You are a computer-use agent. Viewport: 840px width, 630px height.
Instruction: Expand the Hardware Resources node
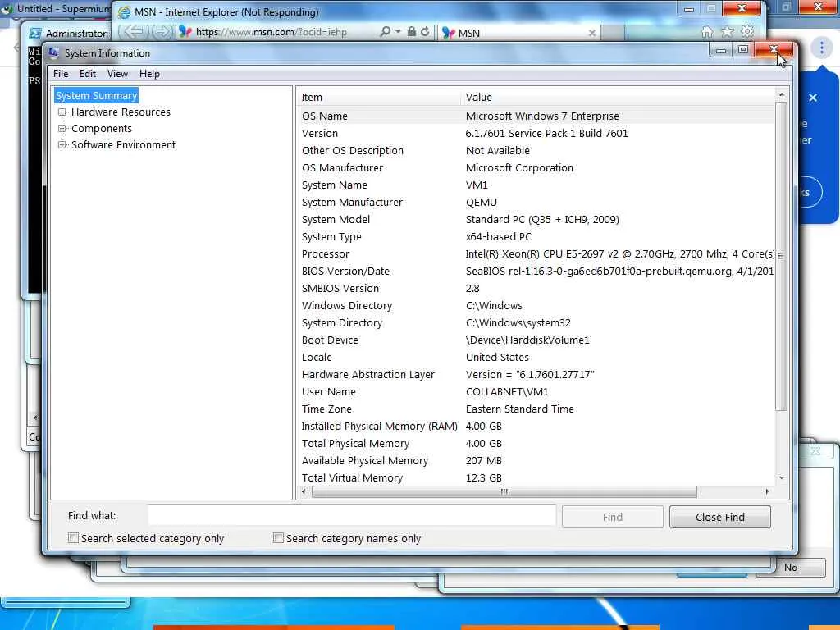point(62,112)
